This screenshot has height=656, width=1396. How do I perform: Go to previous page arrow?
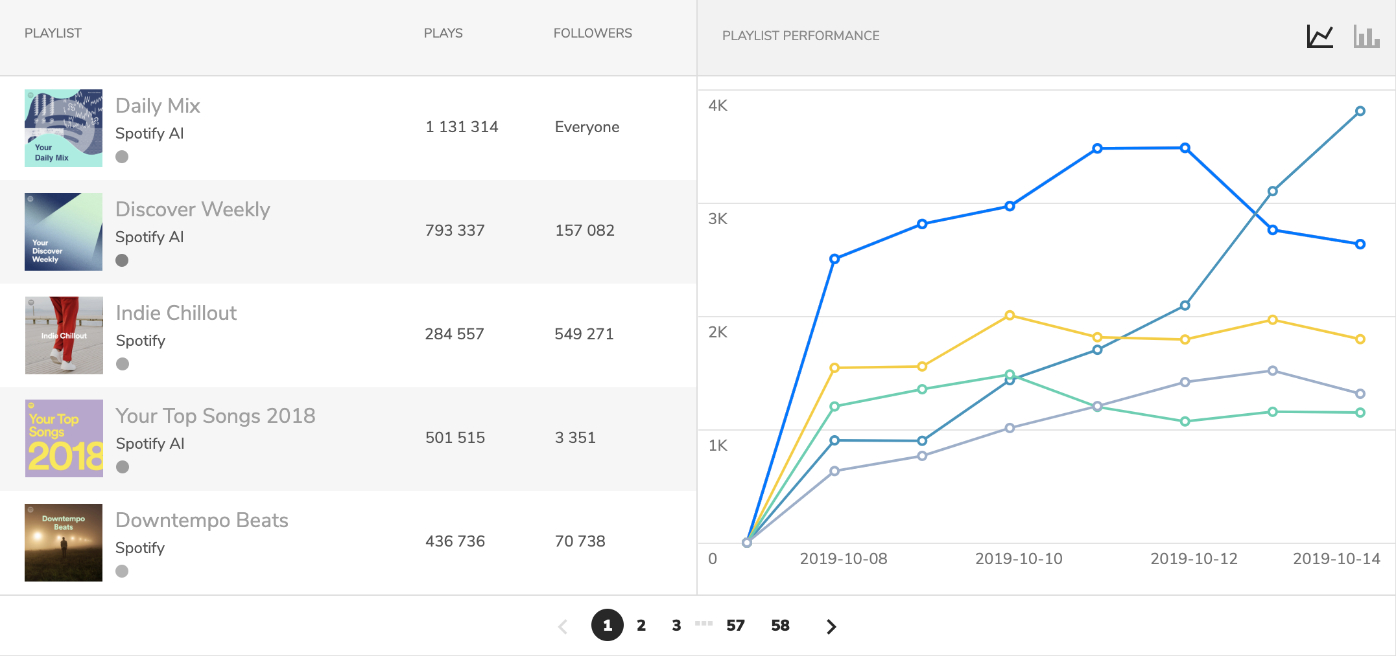(x=563, y=626)
